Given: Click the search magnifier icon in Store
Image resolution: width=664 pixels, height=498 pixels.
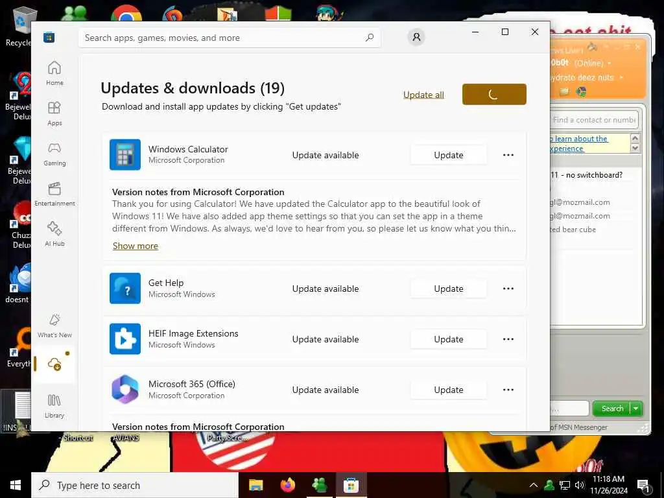Looking at the screenshot, I should coord(370,37).
